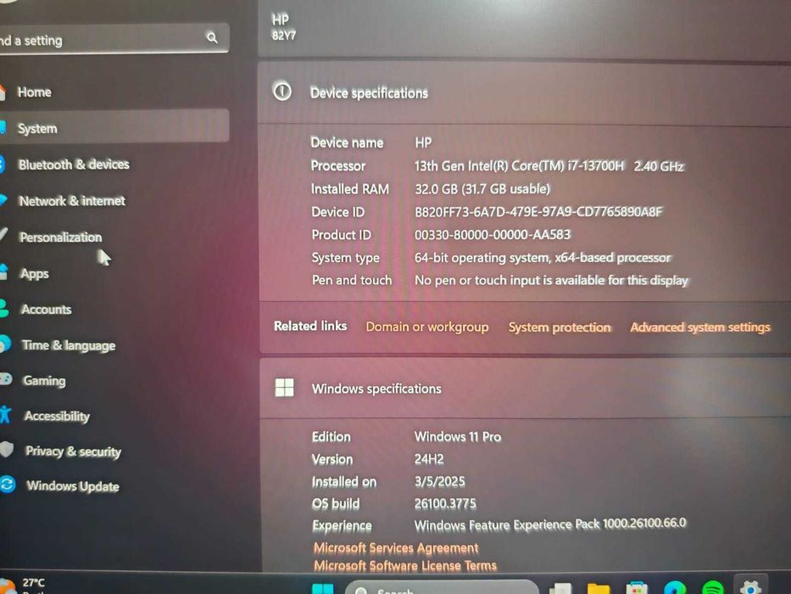
Task: Open Personalization settings
Action: click(60, 238)
